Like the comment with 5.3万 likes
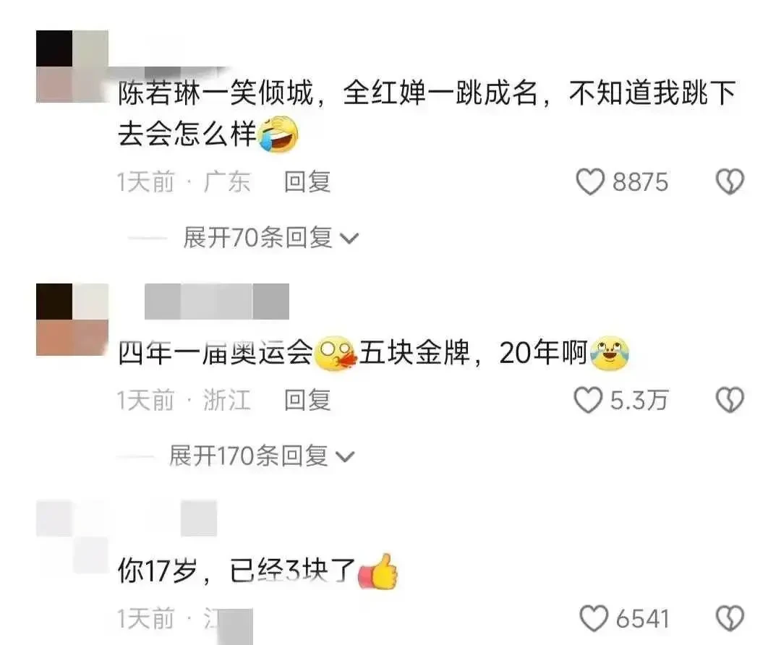Image resolution: width=781 pixels, height=645 pixels. [588, 401]
